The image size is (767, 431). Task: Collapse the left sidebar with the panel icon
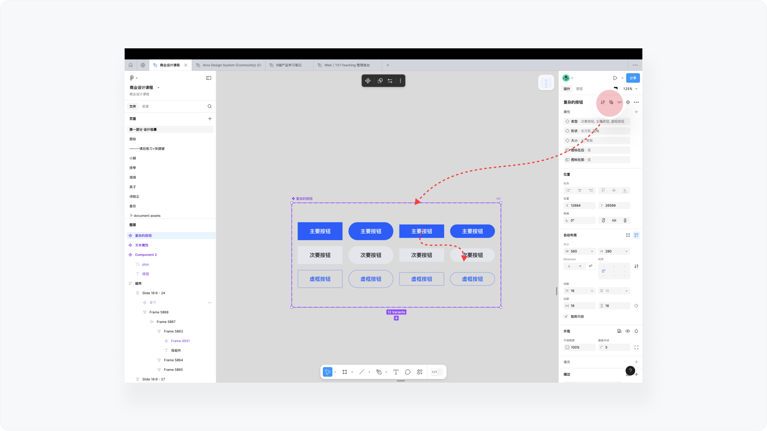[209, 78]
